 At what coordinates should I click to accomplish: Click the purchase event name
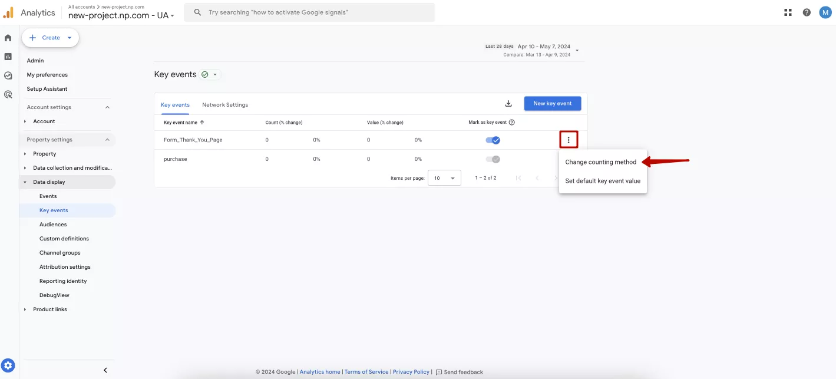[x=175, y=159]
